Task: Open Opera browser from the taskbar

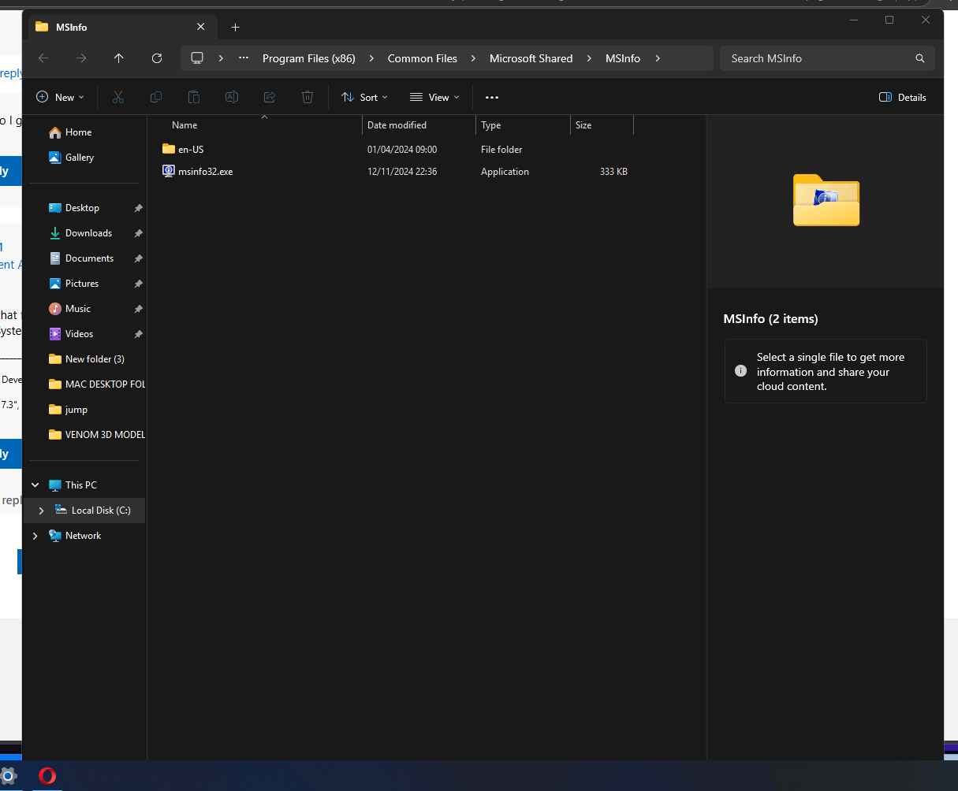Action: (x=47, y=776)
